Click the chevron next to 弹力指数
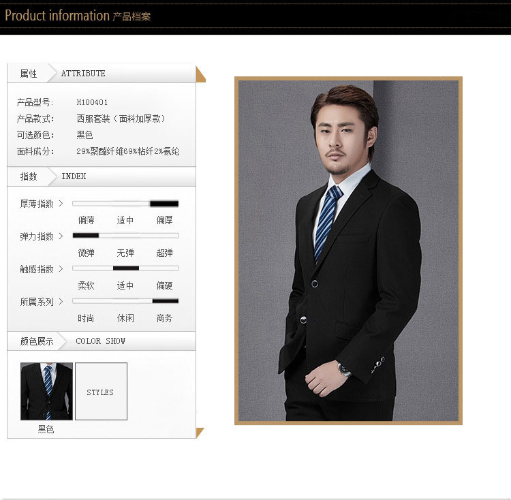The image size is (511, 500). pyautogui.click(x=61, y=236)
